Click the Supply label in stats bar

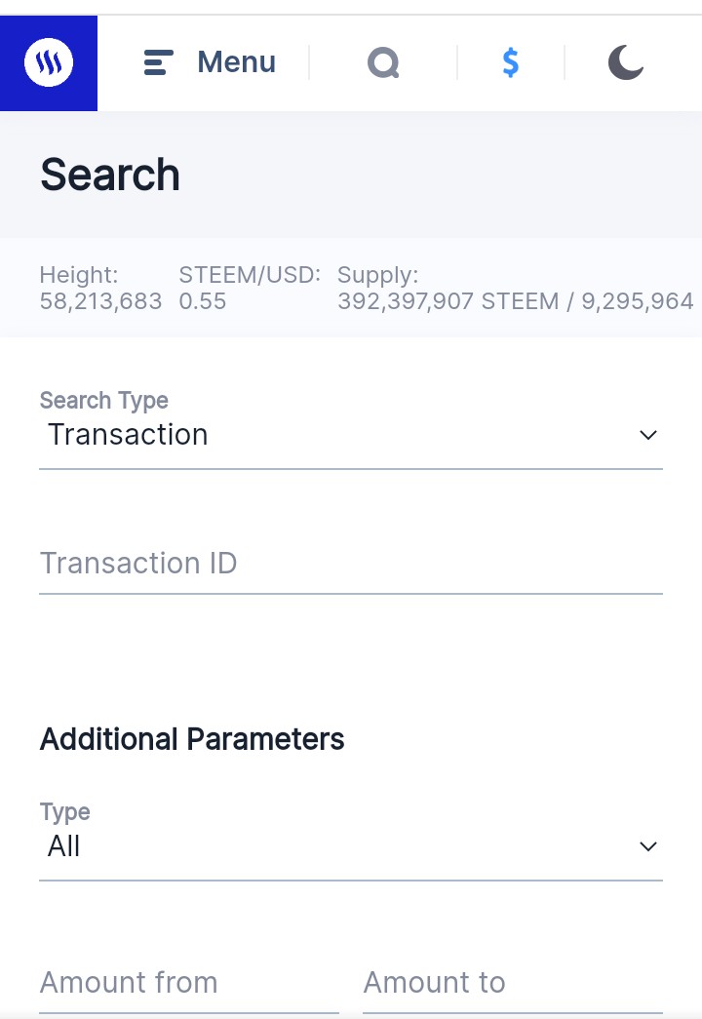[377, 276]
